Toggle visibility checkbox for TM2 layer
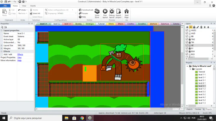 tap(187, 39)
